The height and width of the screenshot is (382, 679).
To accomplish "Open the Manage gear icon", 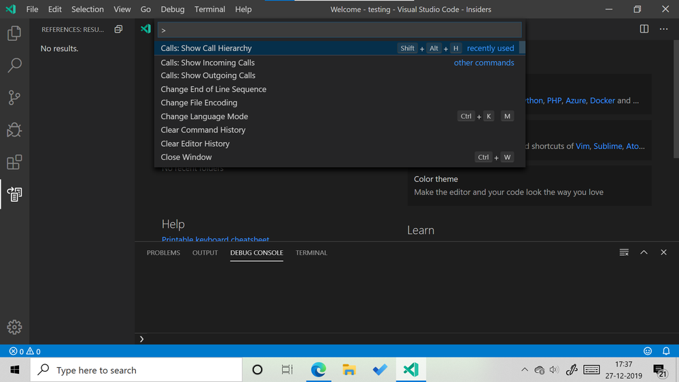I will [14, 327].
